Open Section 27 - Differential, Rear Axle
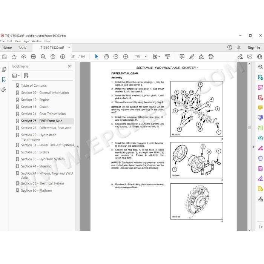264x264 pixels. coord(46,128)
